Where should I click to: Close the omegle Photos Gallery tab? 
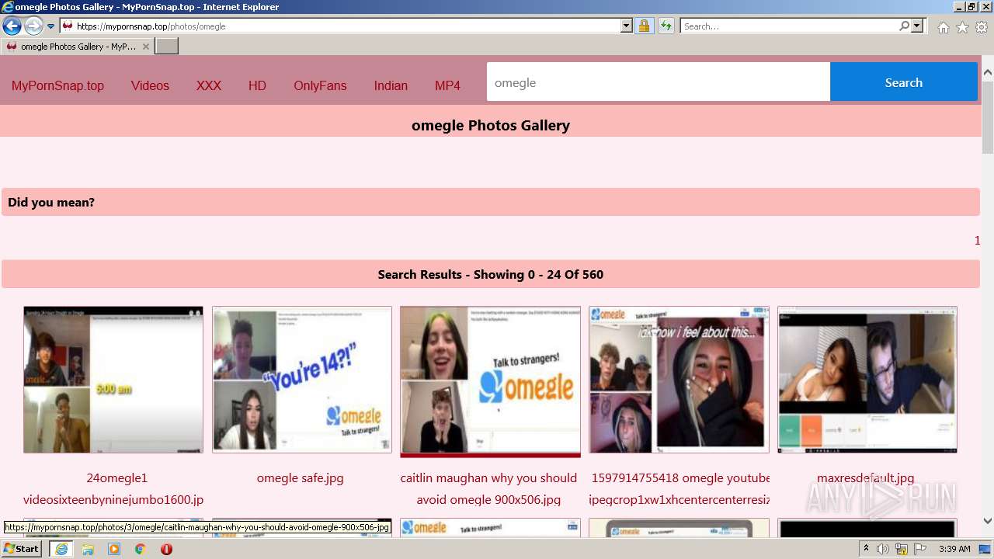coord(145,47)
